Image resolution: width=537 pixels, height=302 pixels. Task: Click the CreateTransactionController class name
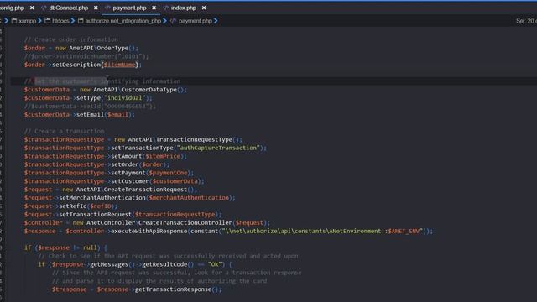(185, 223)
